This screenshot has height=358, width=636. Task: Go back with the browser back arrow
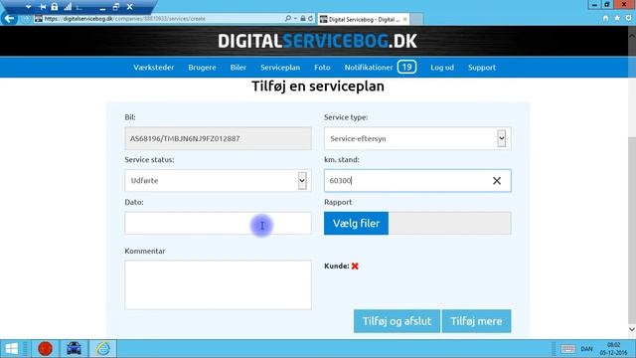point(9,19)
